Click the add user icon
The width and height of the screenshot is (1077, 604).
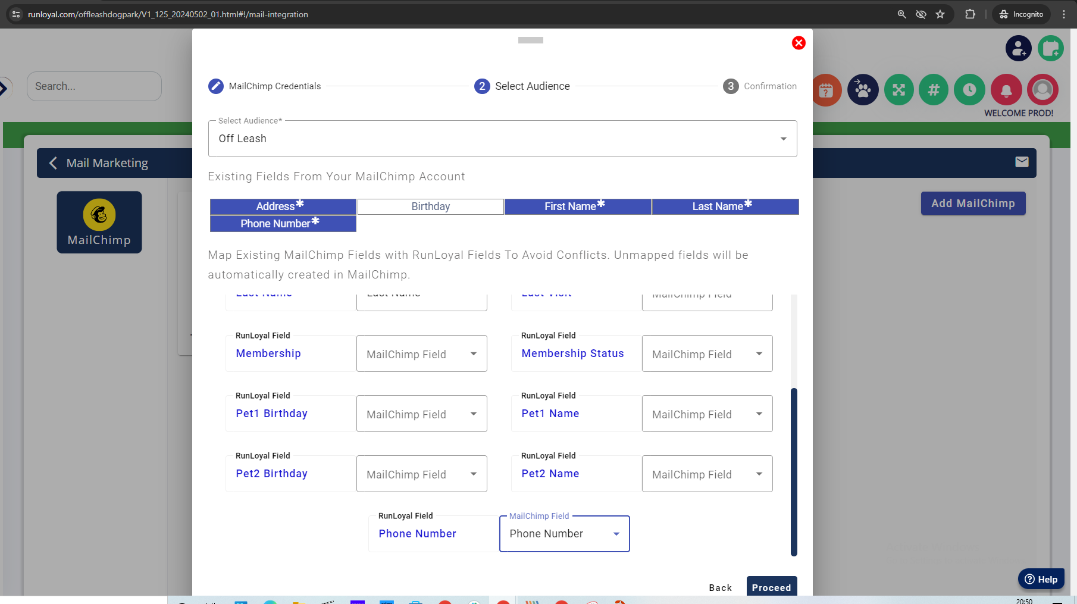[x=1019, y=48]
